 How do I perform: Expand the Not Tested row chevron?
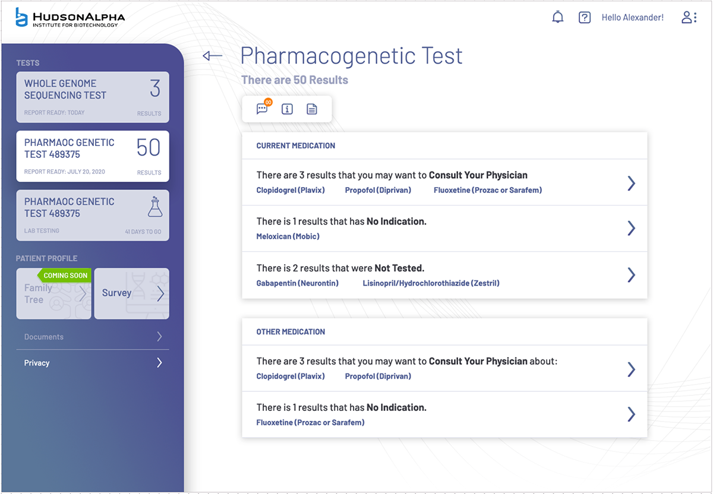tap(632, 274)
